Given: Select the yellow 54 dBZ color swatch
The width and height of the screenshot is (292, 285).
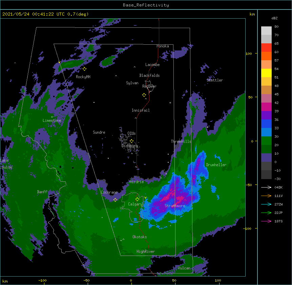Looking at the screenshot, I should (x=266, y=73).
